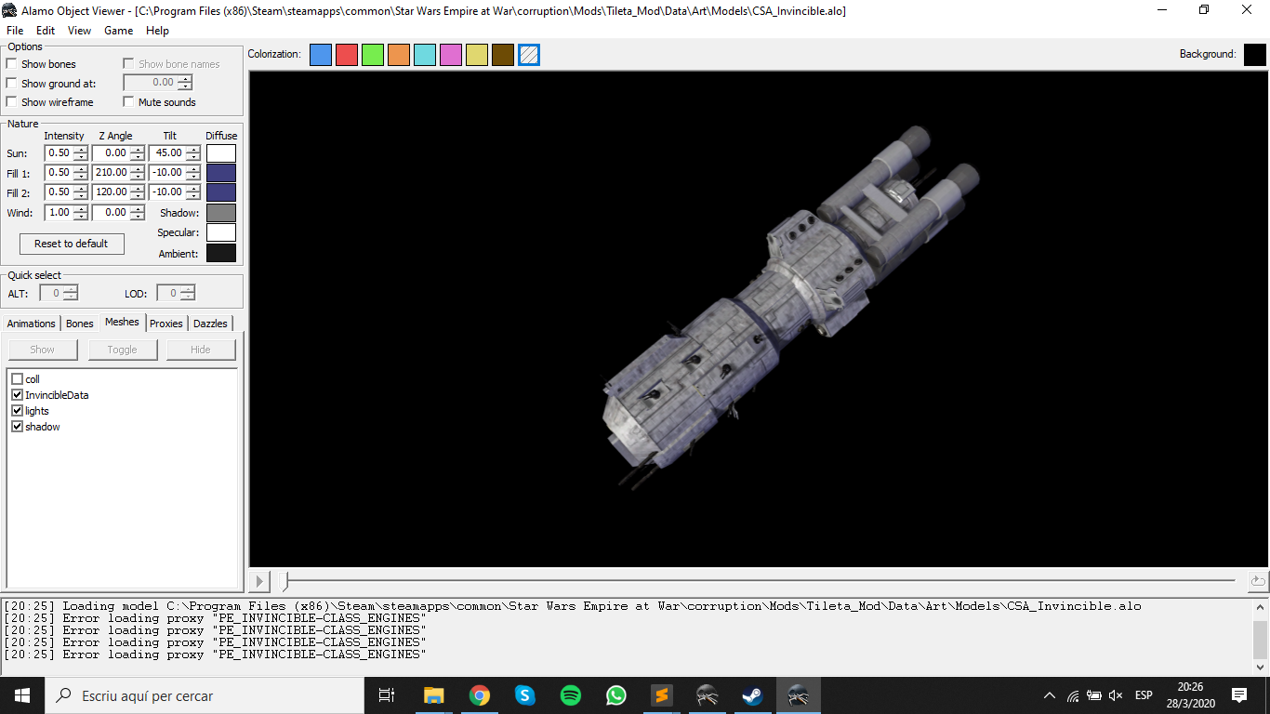Image resolution: width=1270 pixels, height=714 pixels.
Task: Click the Reset to default button
Action: click(72, 244)
